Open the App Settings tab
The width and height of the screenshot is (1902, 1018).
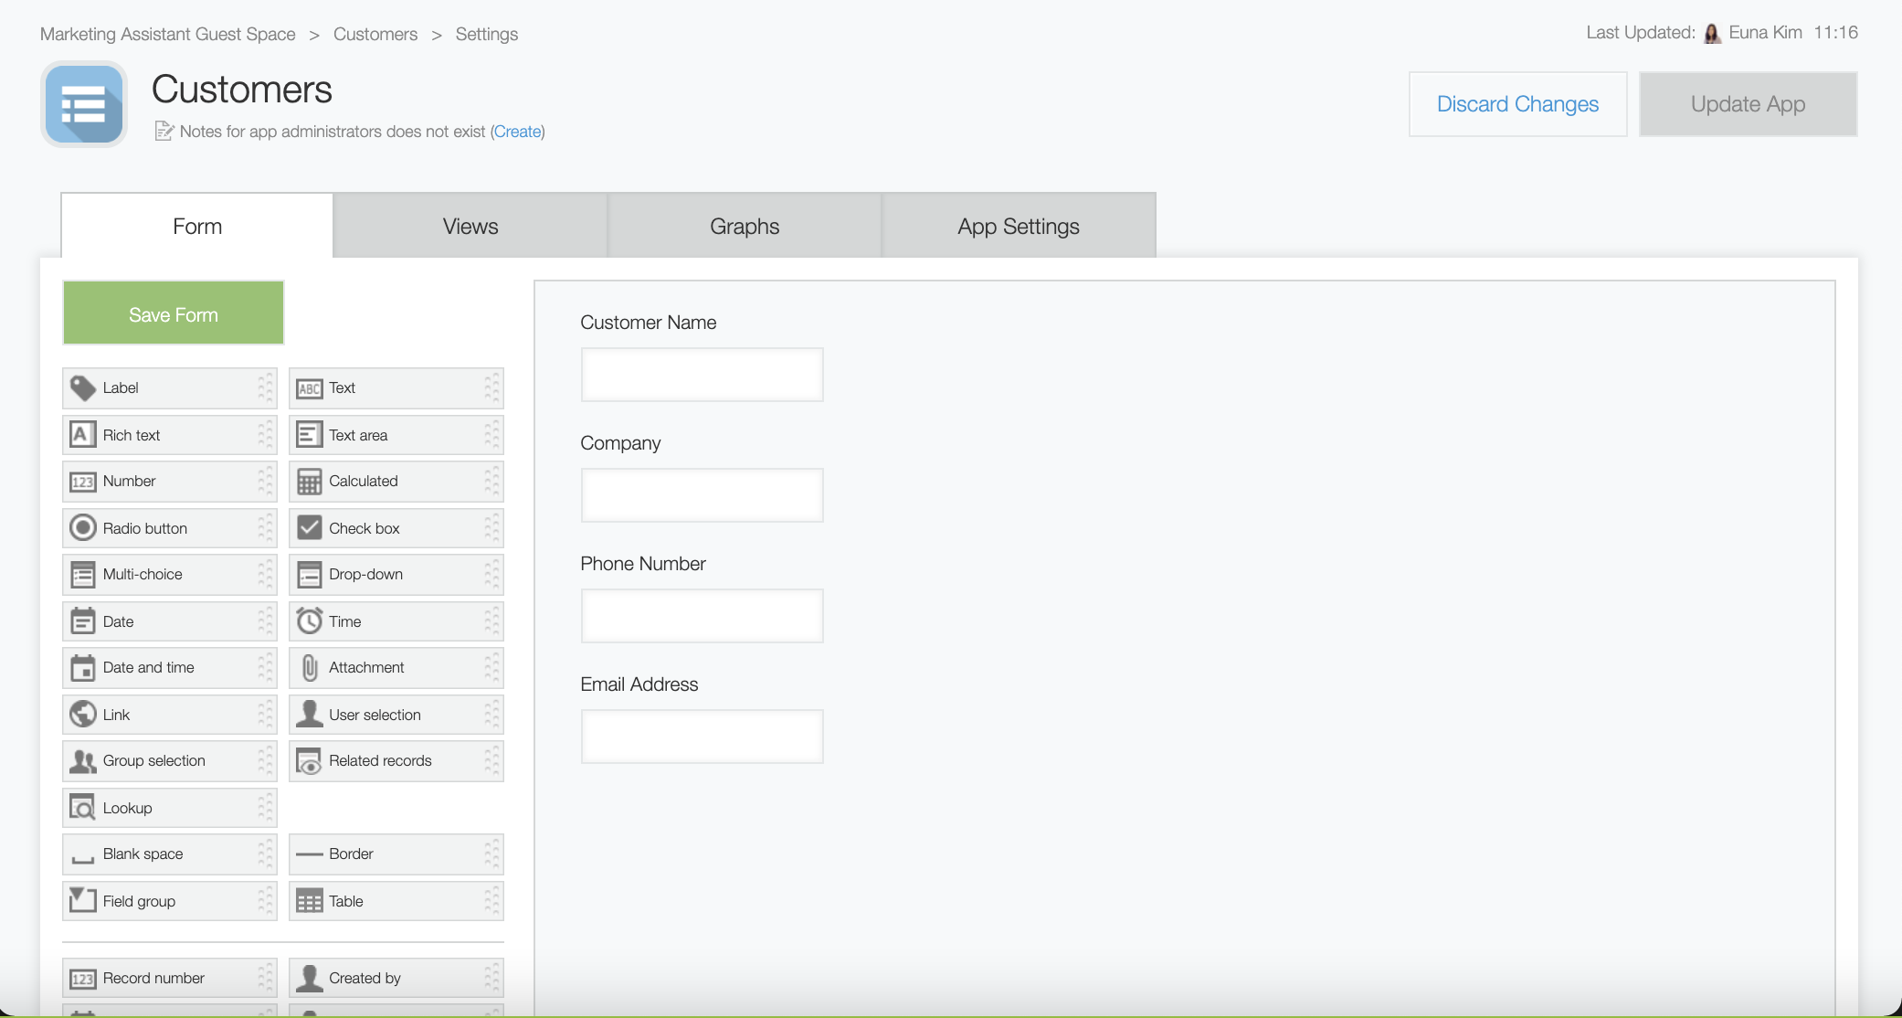click(1018, 227)
